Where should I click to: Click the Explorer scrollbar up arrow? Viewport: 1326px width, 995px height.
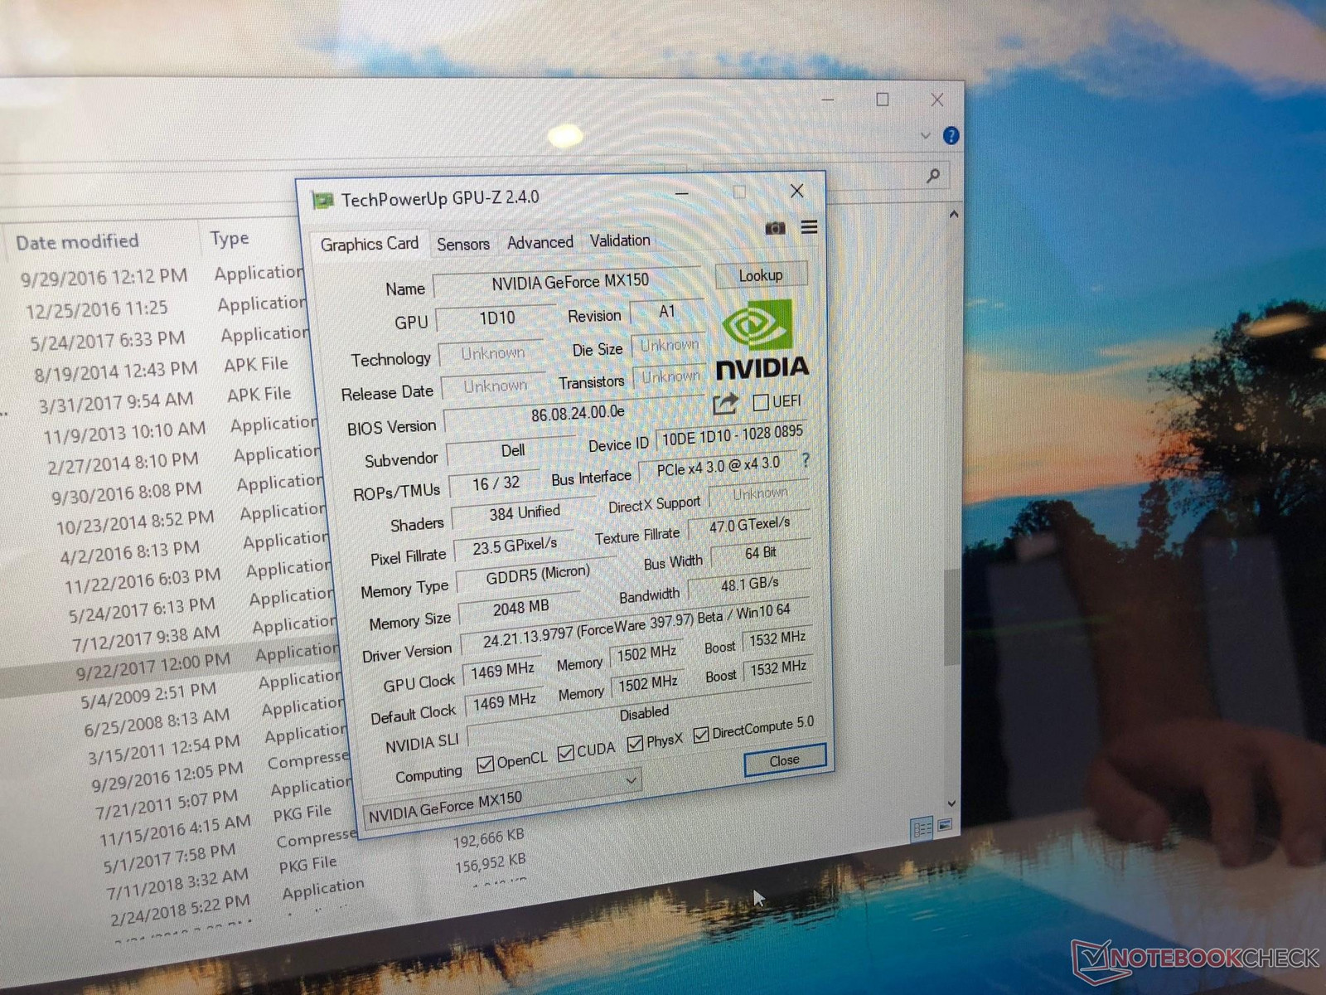point(954,215)
